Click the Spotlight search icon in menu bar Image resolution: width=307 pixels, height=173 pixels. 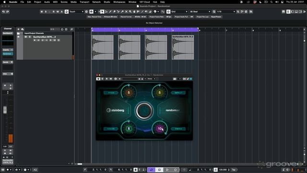(x=272, y=2)
